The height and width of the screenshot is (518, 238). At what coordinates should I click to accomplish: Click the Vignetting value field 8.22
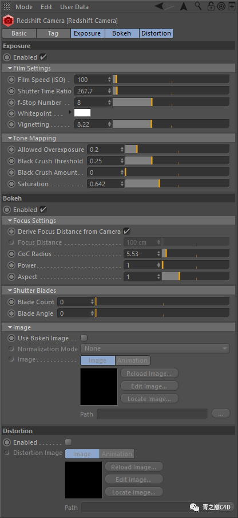90,124
